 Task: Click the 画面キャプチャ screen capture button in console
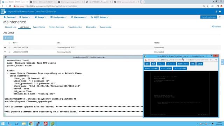183,64
